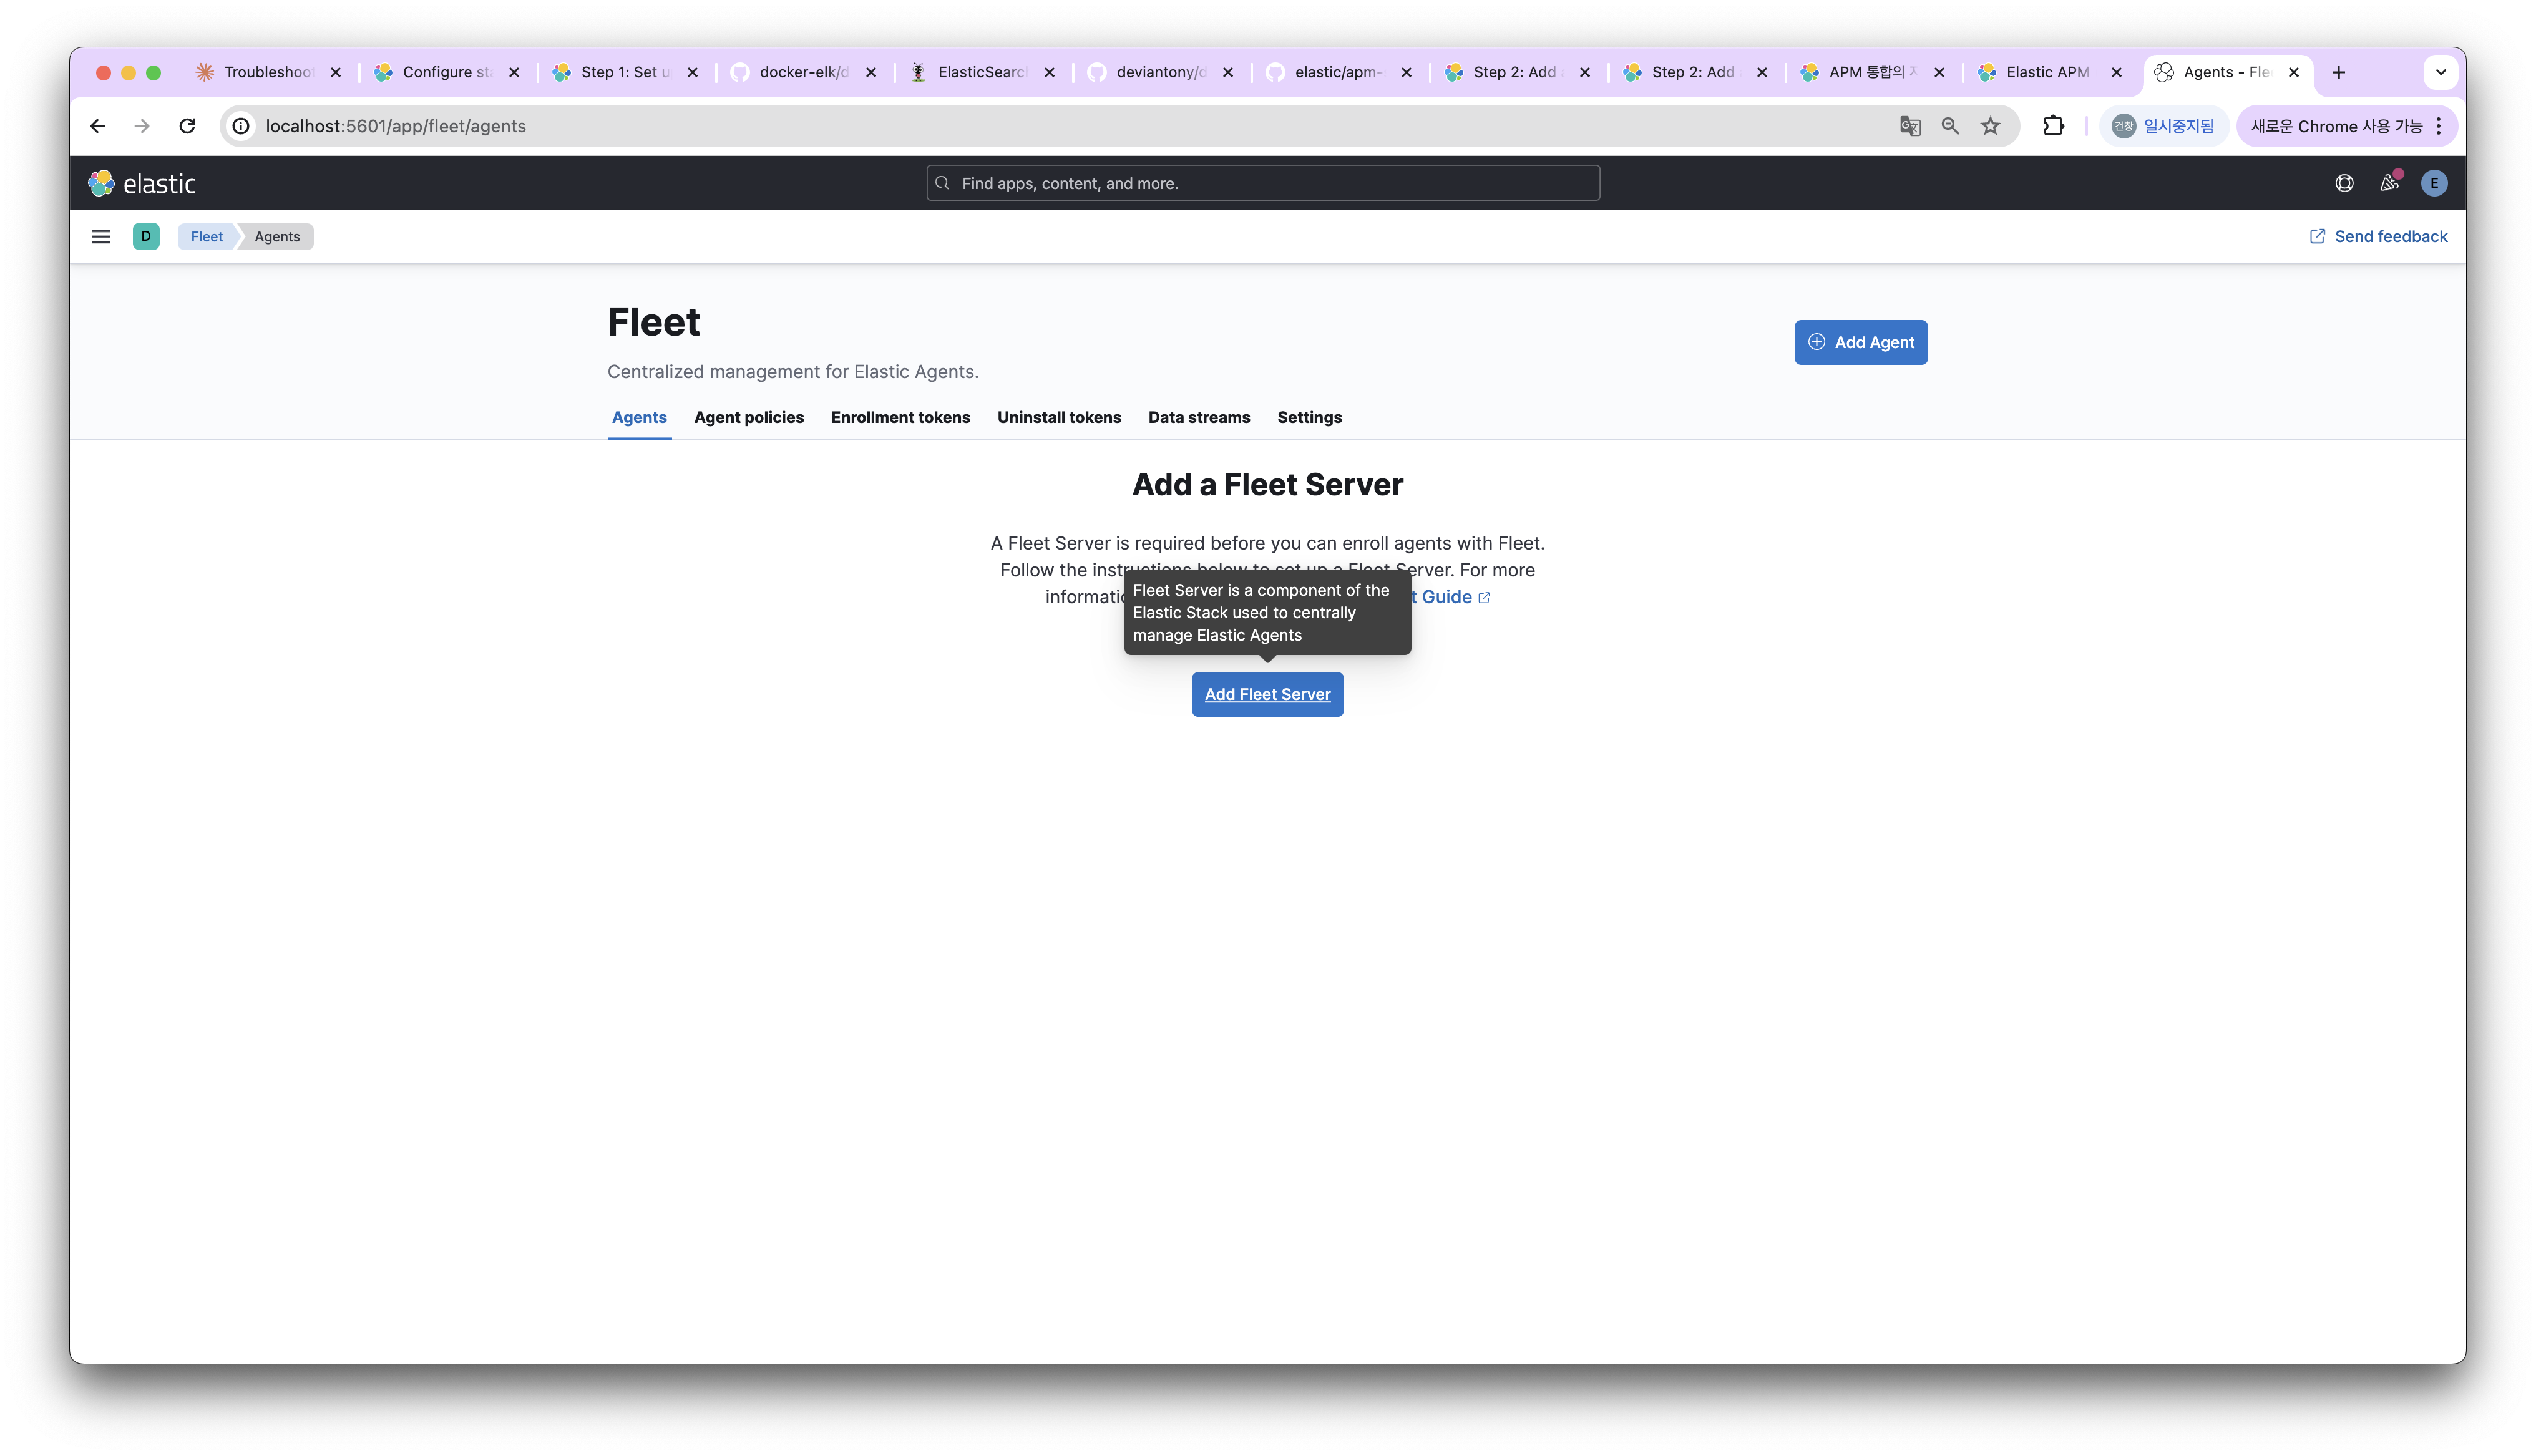The image size is (2536, 1456).
Task: Click the Add Agent button
Action: pos(1860,343)
